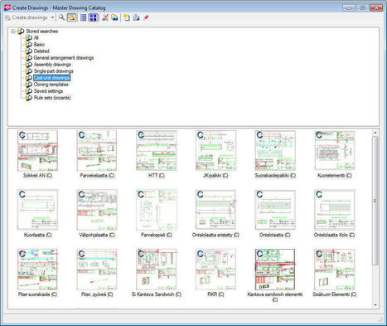Select the JK-palkki (C) thumbnail
The height and width of the screenshot is (326, 387).
pyautogui.click(x=215, y=150)
